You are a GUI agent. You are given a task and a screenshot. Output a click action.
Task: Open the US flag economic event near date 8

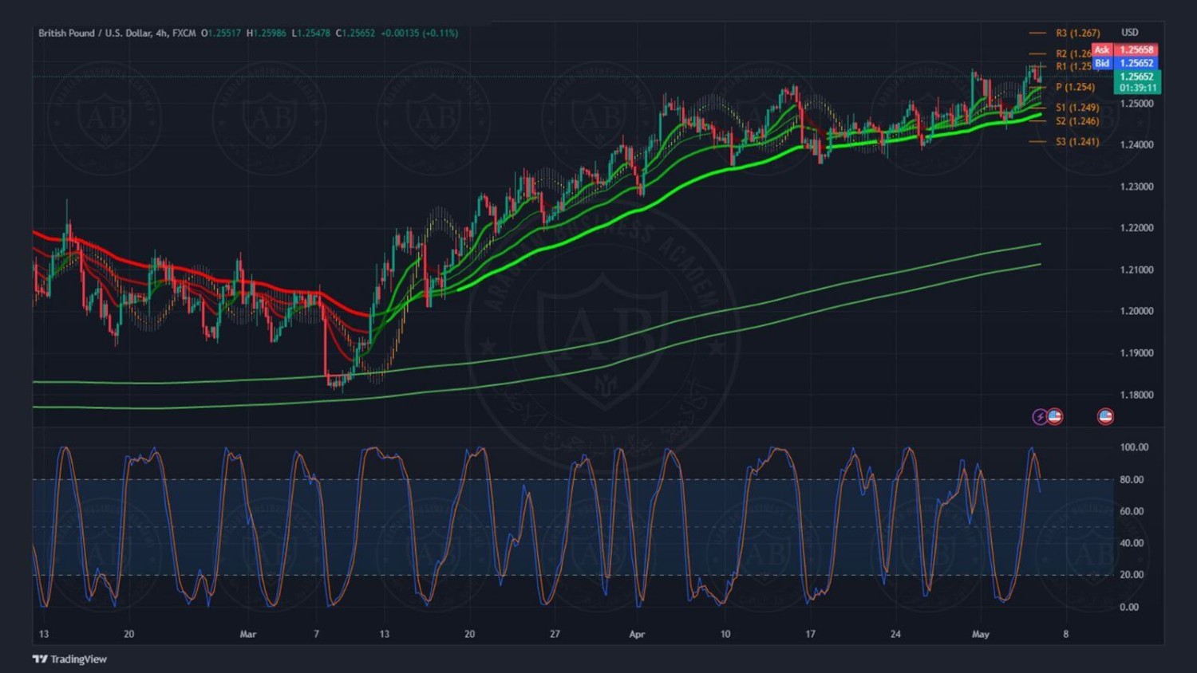click(1105, 416)
